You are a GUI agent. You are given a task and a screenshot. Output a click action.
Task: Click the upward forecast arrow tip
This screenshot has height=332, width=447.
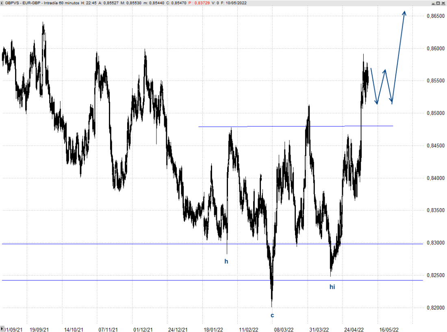pyautogui.click(x=404, y=12)
